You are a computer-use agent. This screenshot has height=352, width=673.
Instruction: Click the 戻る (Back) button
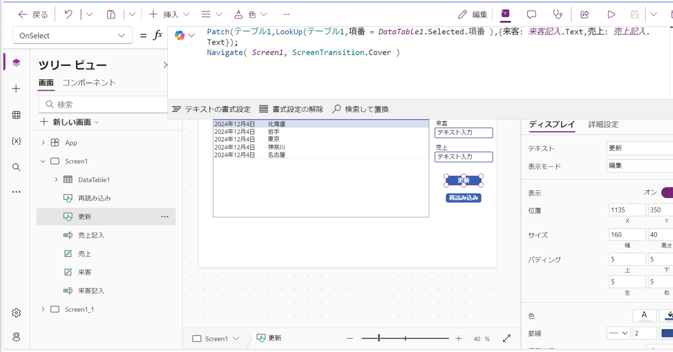(x=33, y=14)
